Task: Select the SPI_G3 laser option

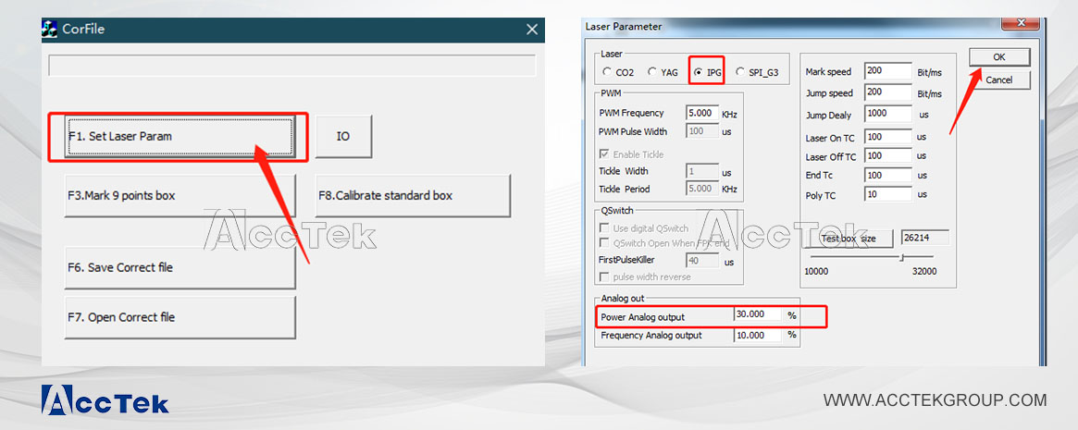Action: [740, 72]
